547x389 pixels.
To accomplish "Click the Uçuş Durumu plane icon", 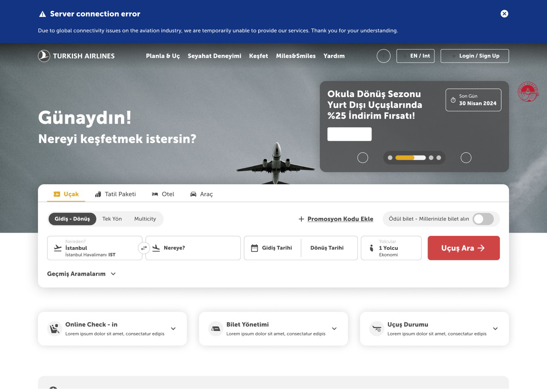I will 376,329.
